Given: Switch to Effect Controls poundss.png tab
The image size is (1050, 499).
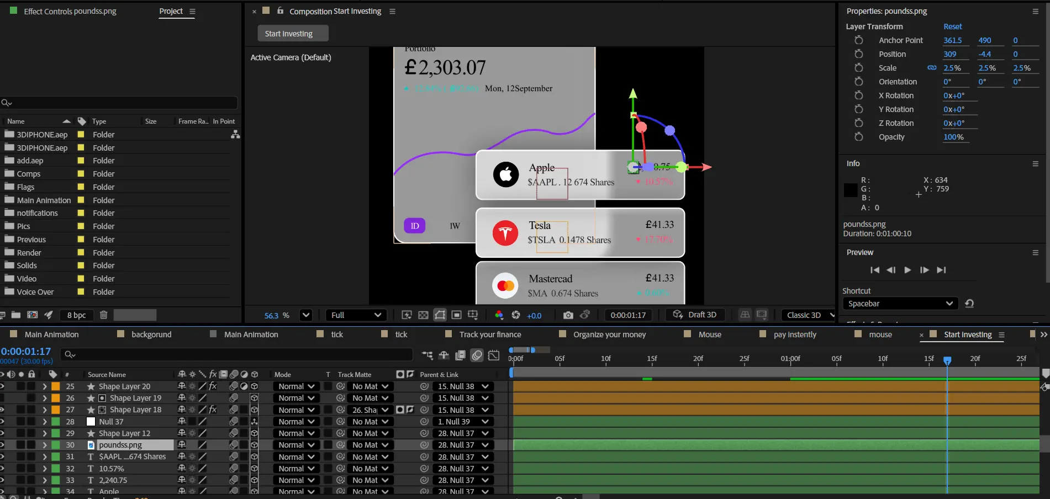Looking at the screenshot, I should coord(70,11).
